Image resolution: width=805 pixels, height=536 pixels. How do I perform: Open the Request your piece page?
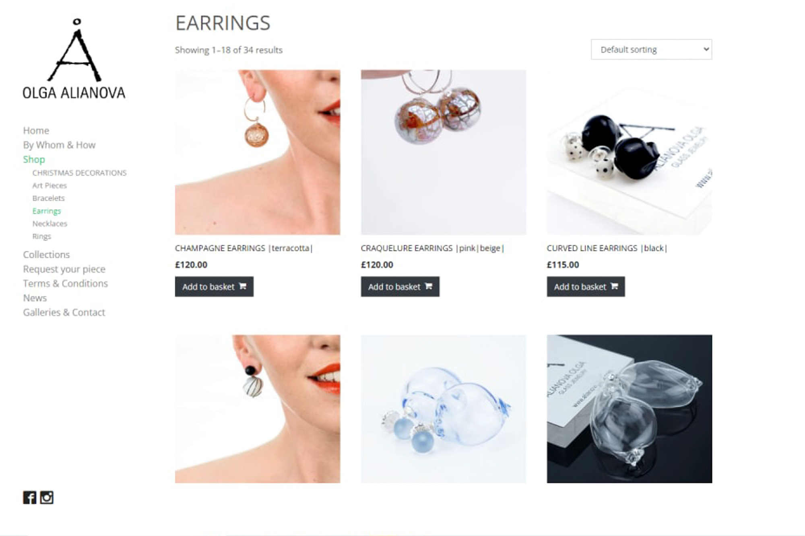coord(64,269)
